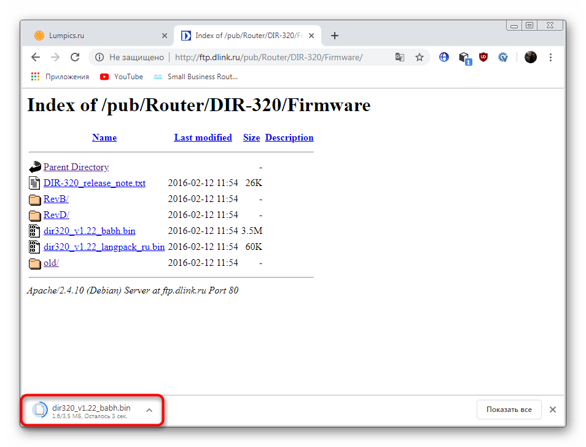Expand options arrow for downloaded dir320 file
Viewport: 586px width, 447px height.
[x=149, y=410]
